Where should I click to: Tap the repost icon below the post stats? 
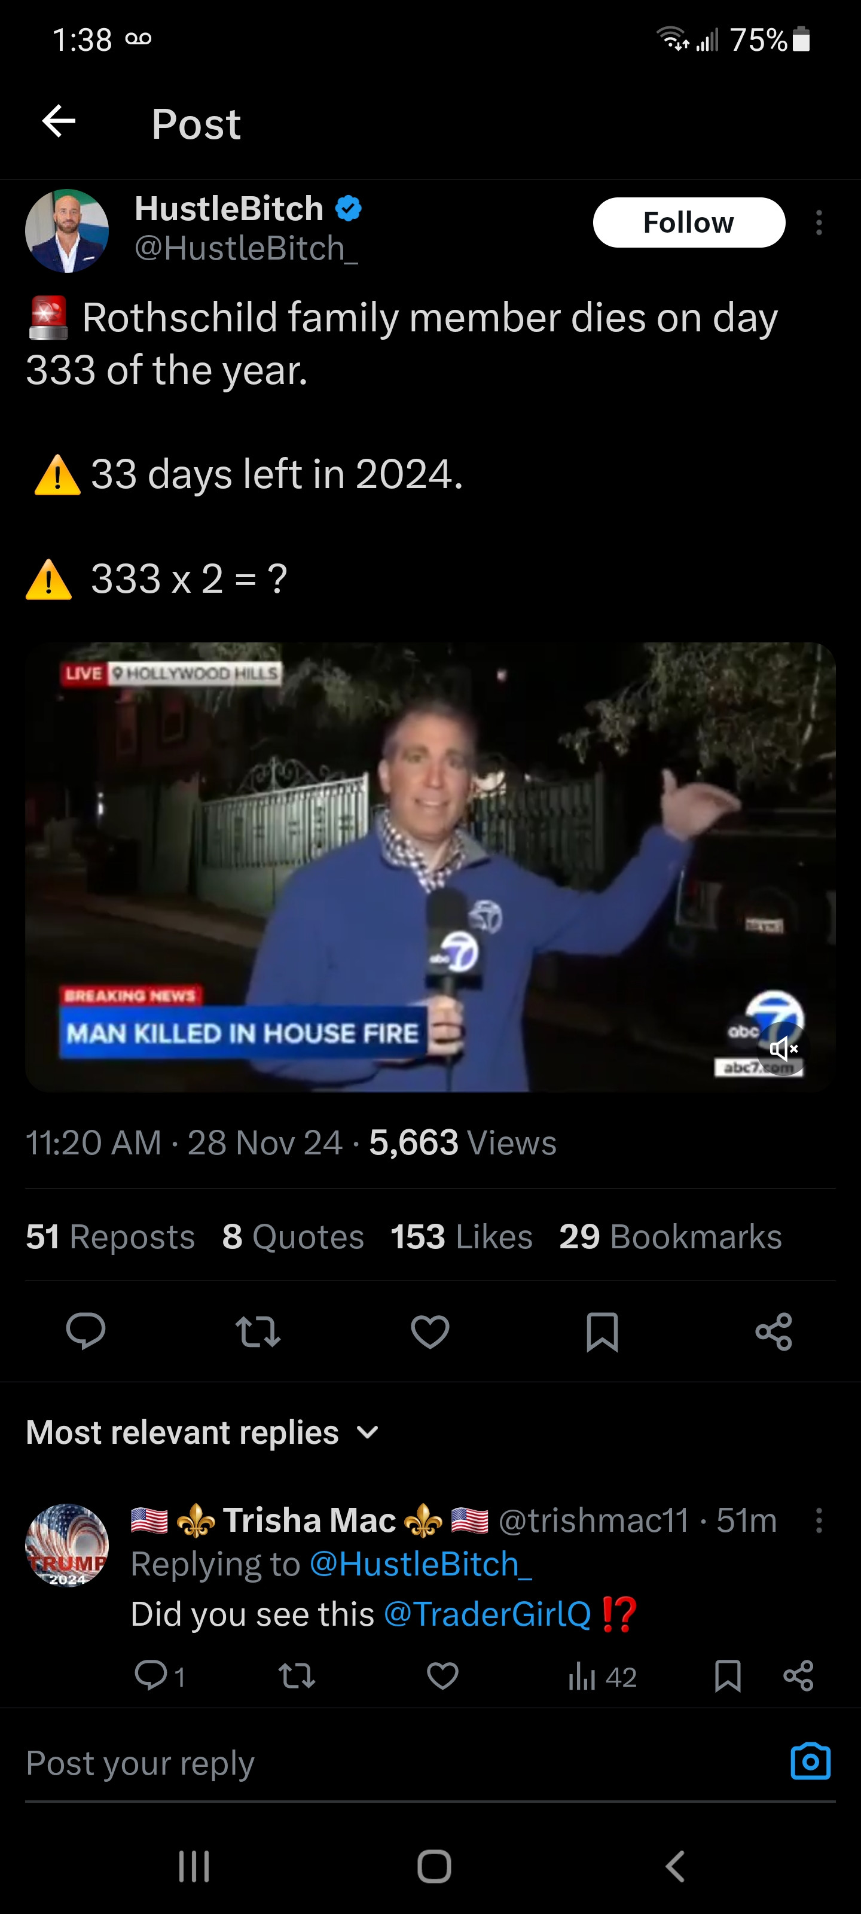[x=258, y=1331]
